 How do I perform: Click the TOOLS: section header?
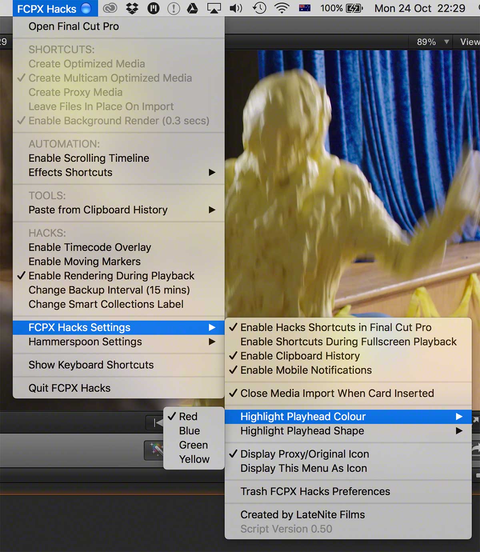pos(47,196)
